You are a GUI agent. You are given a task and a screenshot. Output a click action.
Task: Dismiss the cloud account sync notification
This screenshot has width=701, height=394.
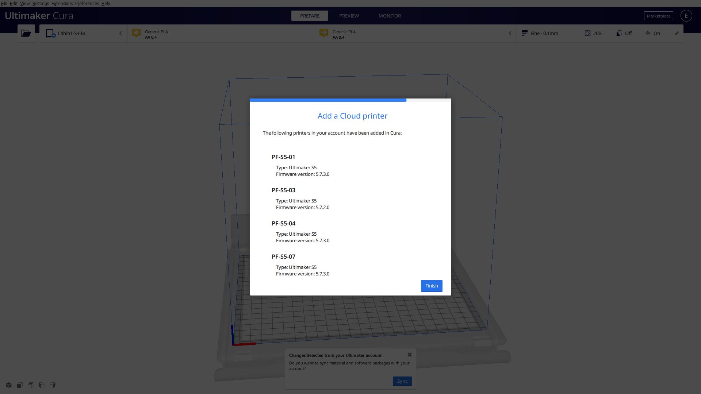(x=409, y=355)
